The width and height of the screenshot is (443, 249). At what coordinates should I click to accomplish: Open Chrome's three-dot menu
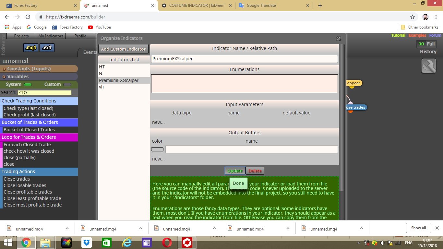pyautogui.click(x=436, y=17)
